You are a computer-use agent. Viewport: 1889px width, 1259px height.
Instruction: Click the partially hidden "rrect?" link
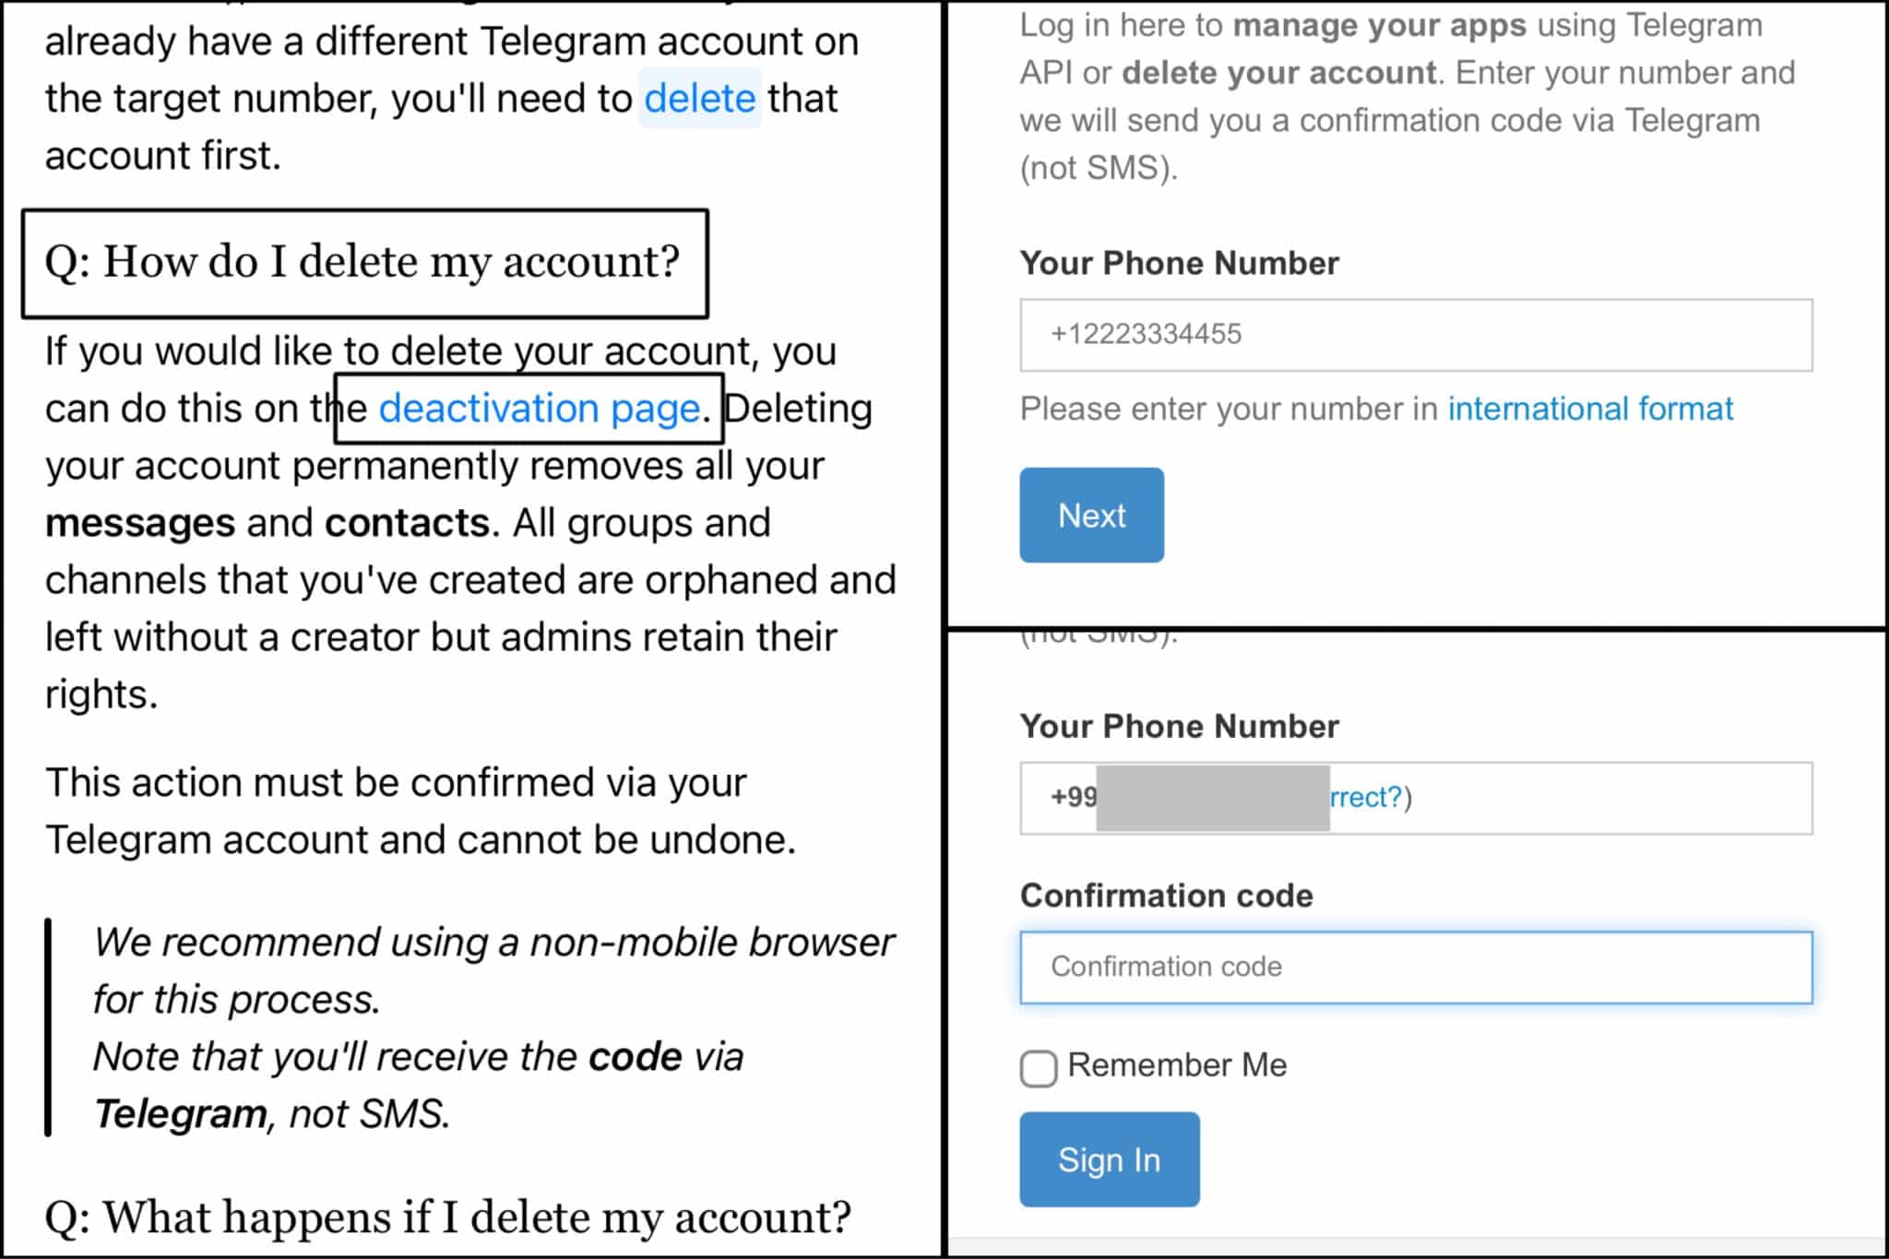(x=1365, y=797)
